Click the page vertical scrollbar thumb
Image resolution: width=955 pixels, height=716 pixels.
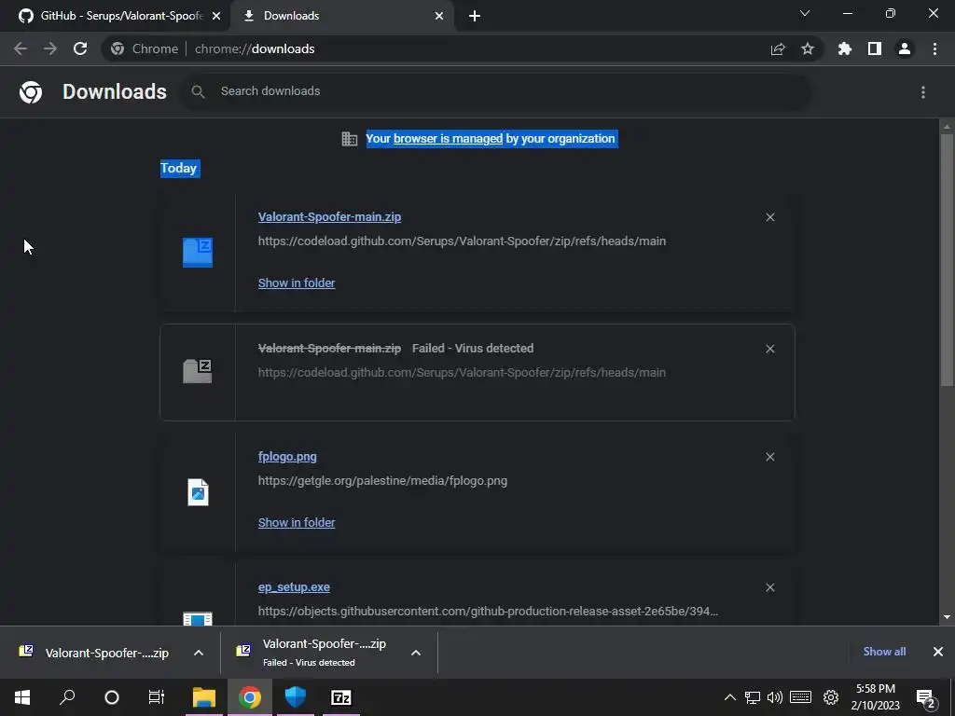pyautogui.click(x=947, y=259)
